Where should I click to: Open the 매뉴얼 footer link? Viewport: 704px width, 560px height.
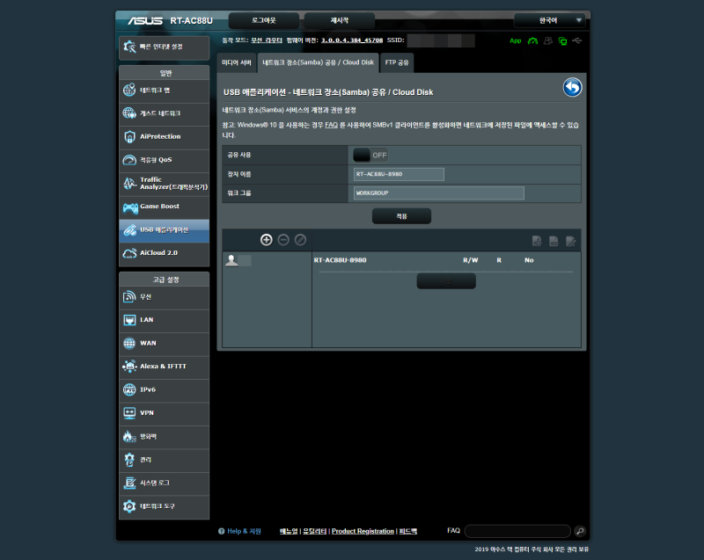coord(289,531)
